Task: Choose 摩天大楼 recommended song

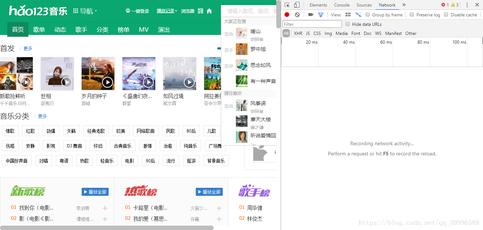Action: [261, 119]
